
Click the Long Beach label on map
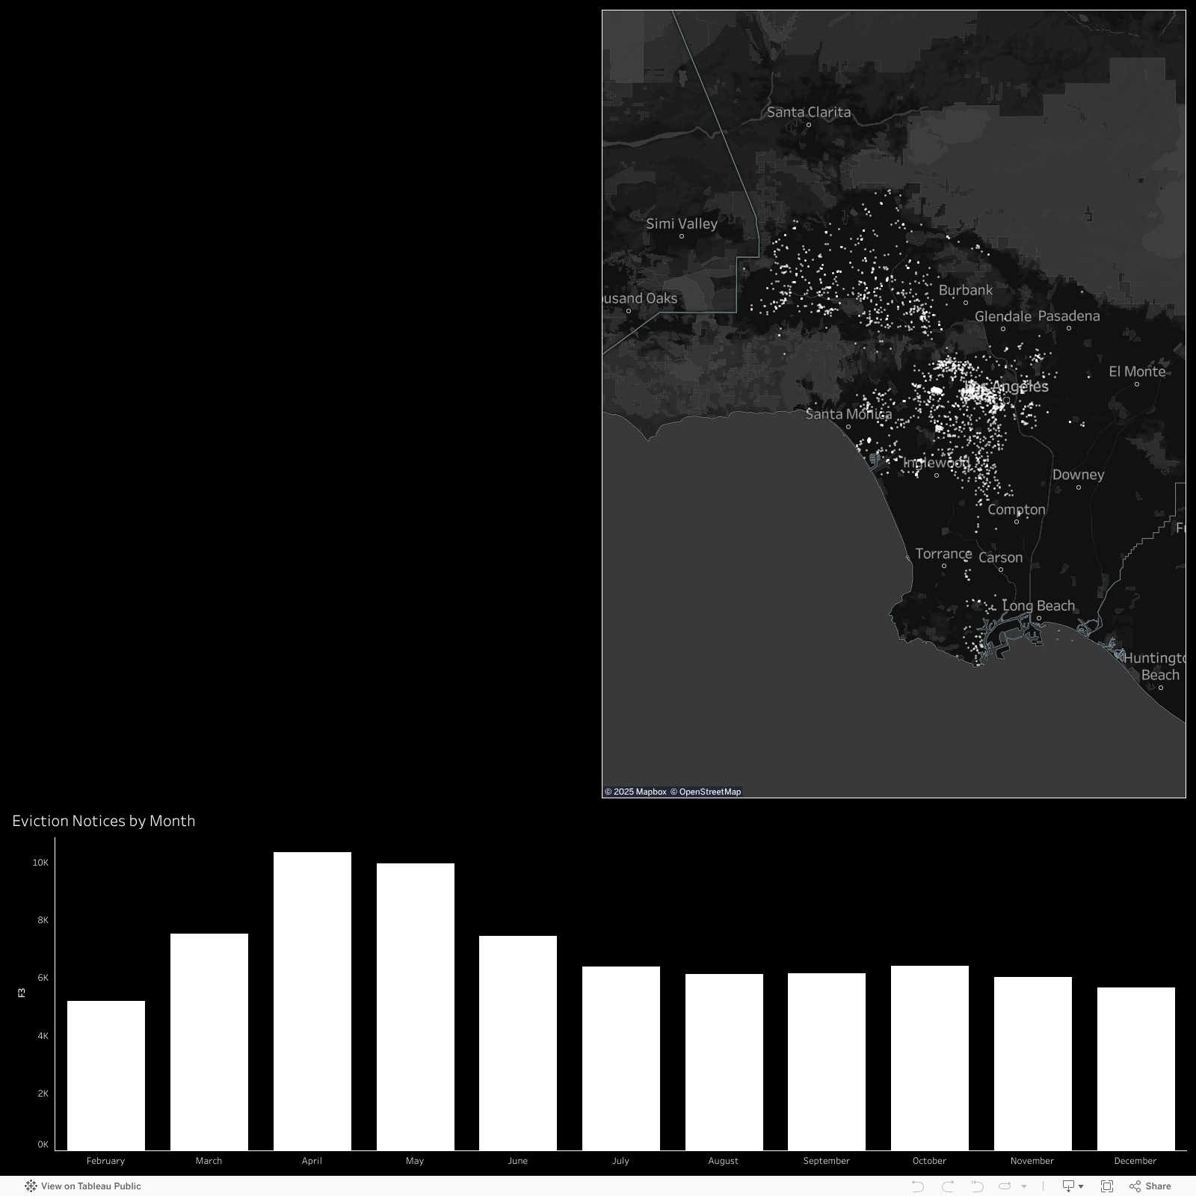pyautogui.click(x=1038, y=605)
